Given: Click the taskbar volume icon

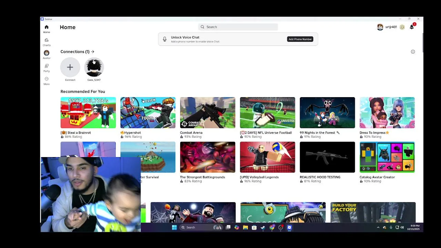Looking at the screenshot, I should point(402,227).
